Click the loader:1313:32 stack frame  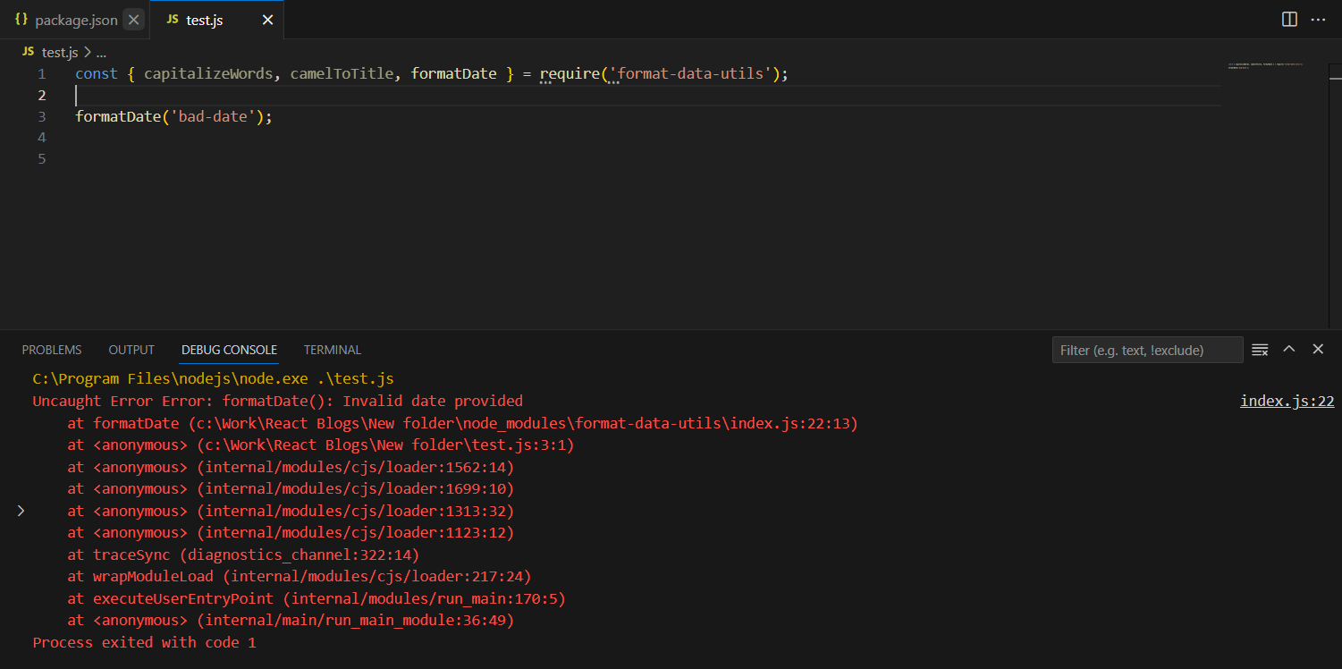point(291,511)
